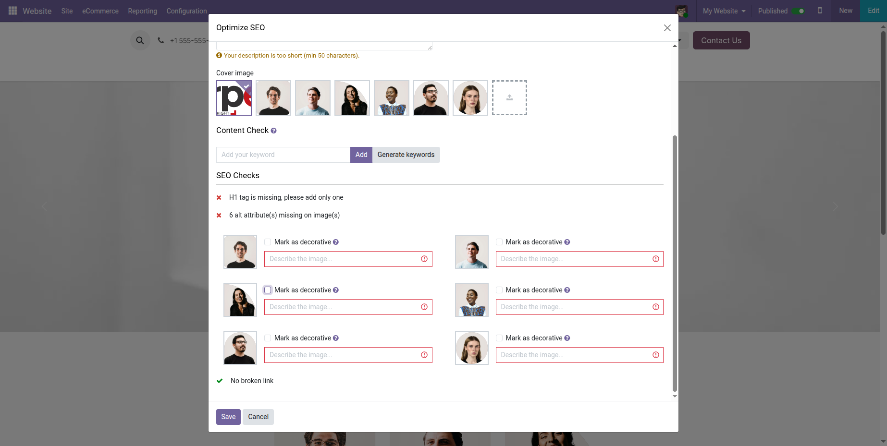Image resolution: width=887 pixels, height=446 pixels.
Task: Select the red-haired woman cover image thumbnail
Action: [470, 98]
